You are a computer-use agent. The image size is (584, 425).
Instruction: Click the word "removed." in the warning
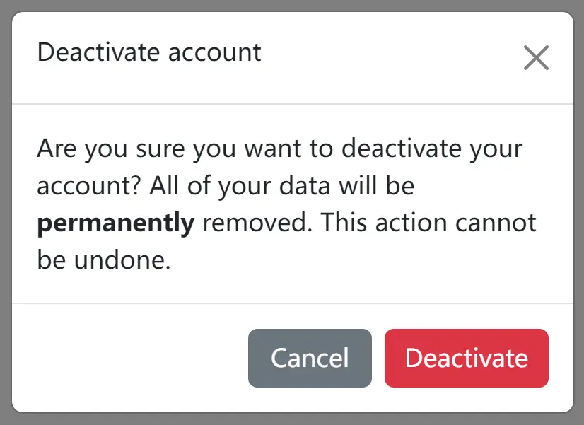tap(257, 223)
